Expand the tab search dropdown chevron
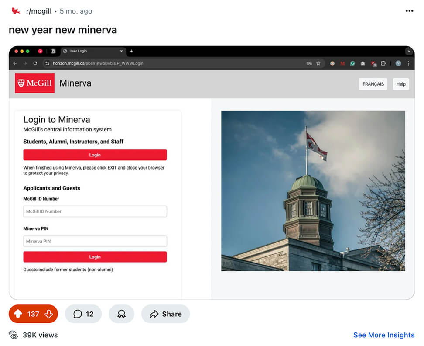This screenshot has width=424, height=346. (409, 51)
